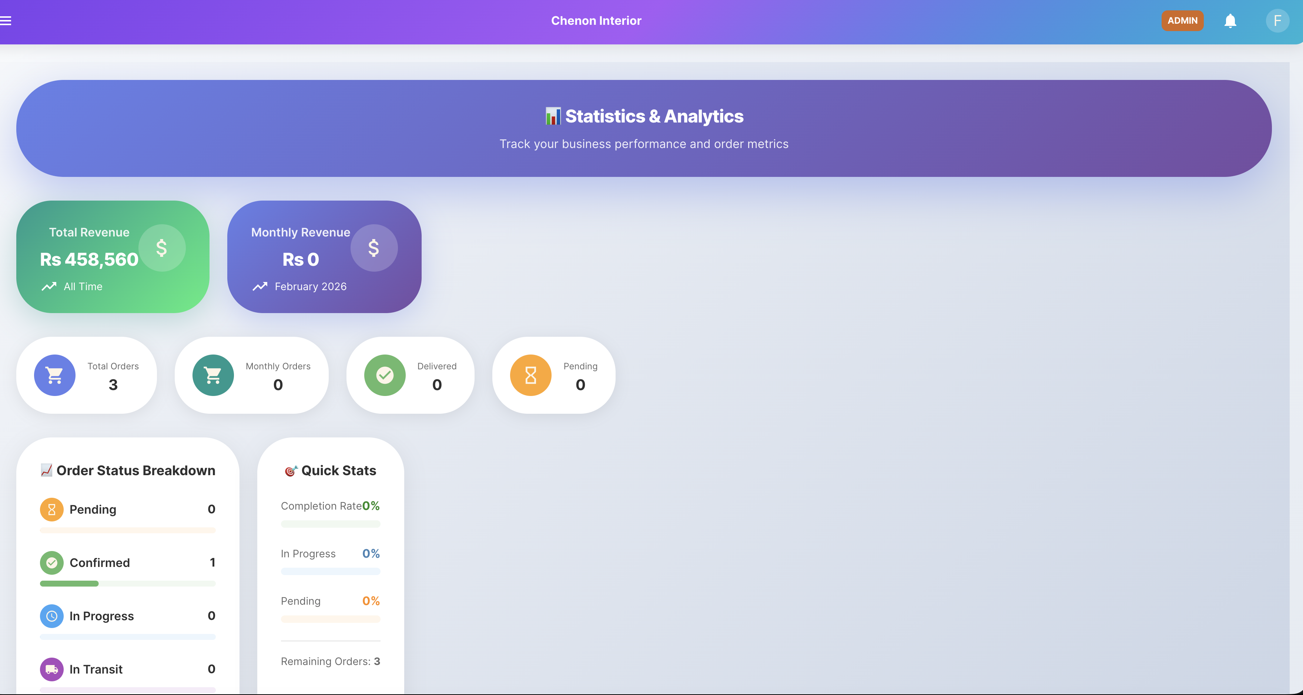Click the Chenon Interior title
Viewport: 1303px width, 695px height.
coord(596,21)
